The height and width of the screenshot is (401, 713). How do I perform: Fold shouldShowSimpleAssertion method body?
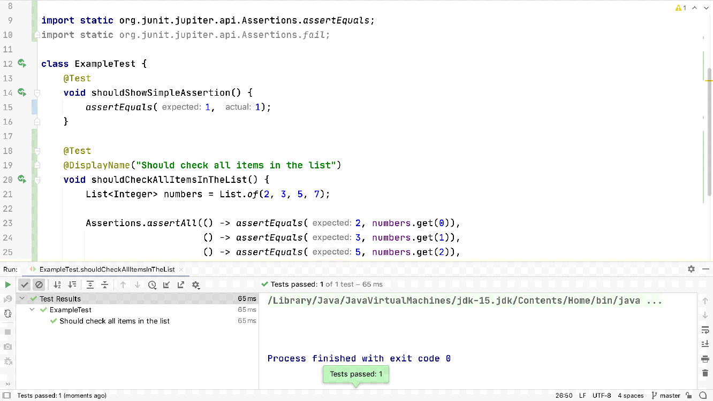(37, 93)
